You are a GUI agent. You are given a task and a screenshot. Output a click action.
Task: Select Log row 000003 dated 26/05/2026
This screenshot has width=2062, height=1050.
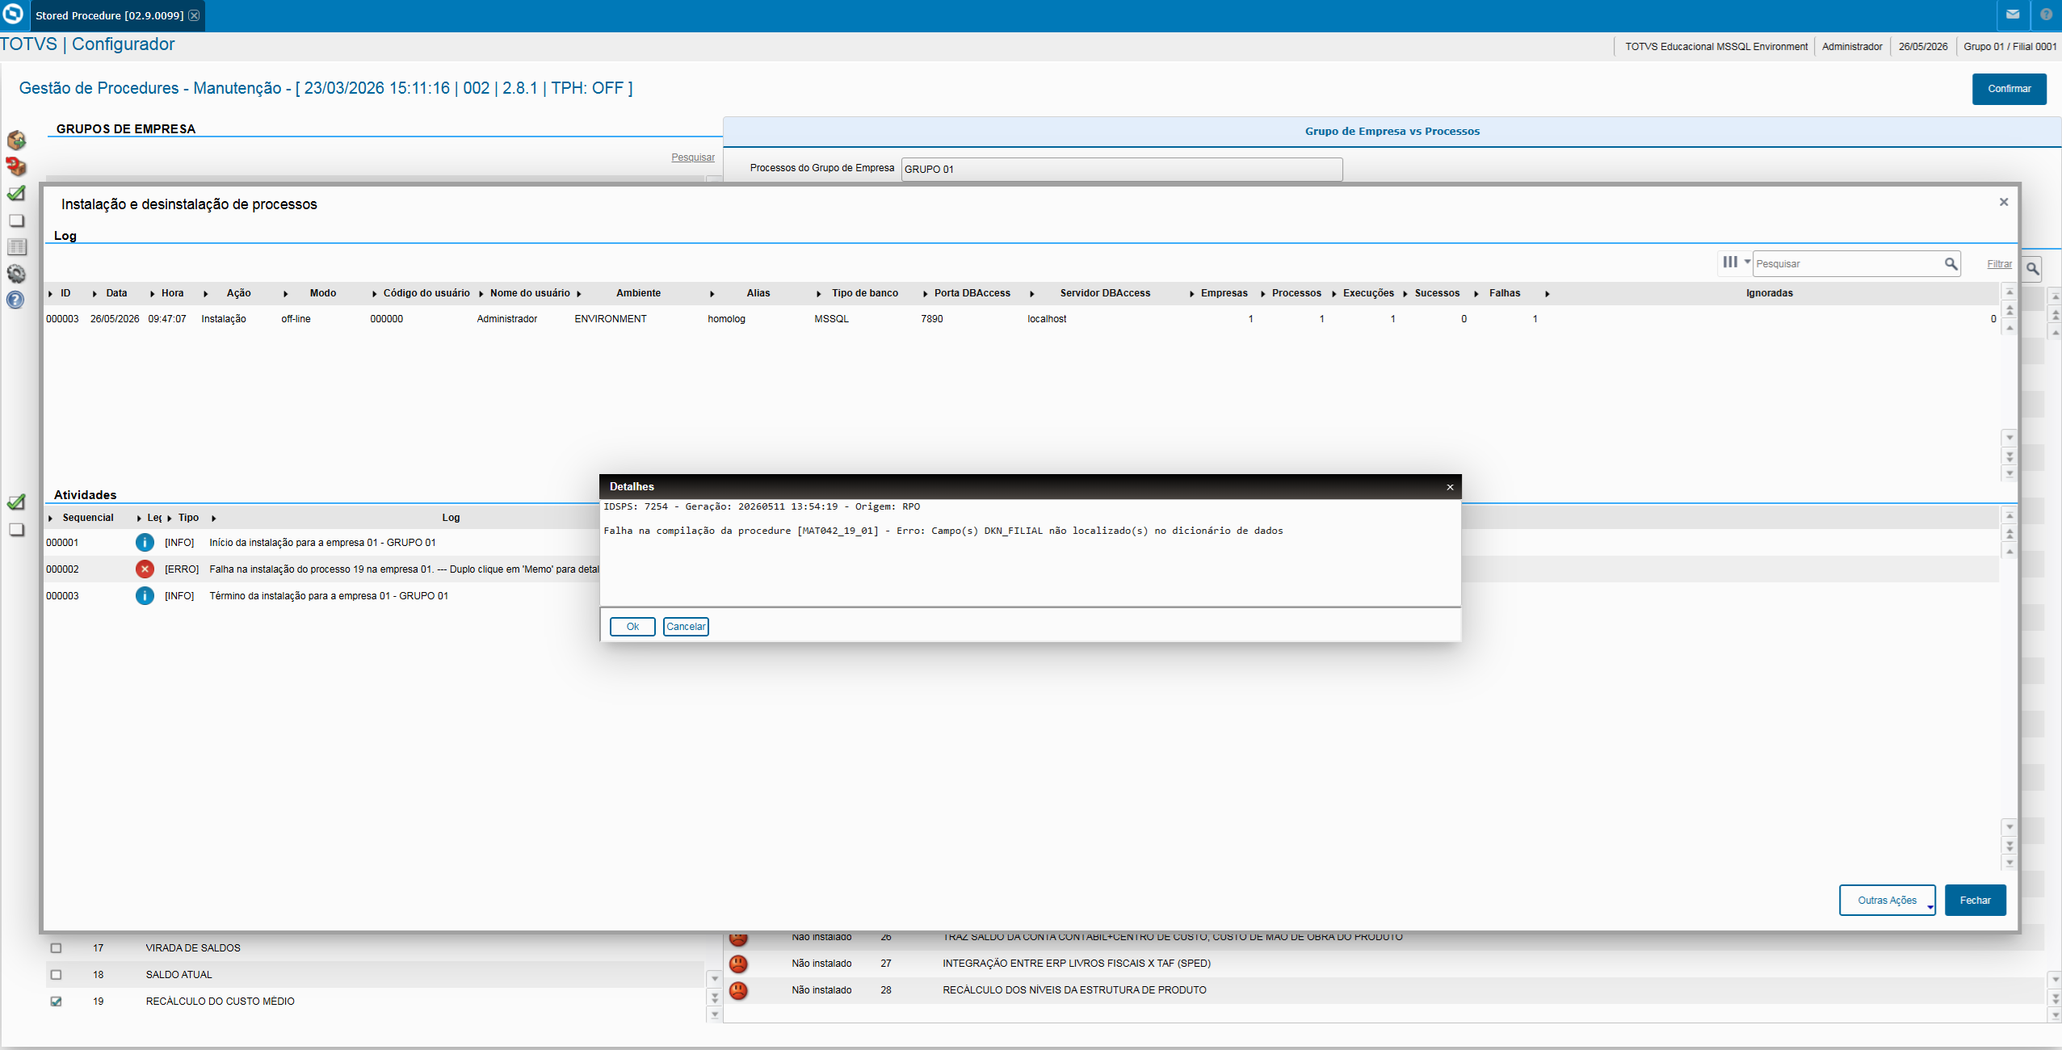pyautogui.click(x=1021, y=319)
